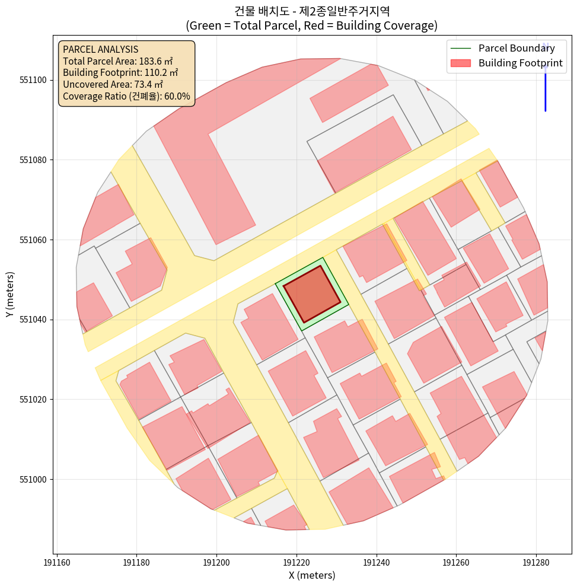The width and height of the screenshot is (577, 587).
Task: Click the 'Parcel Boundary' legend label
Action: click(x=516, y=49)
